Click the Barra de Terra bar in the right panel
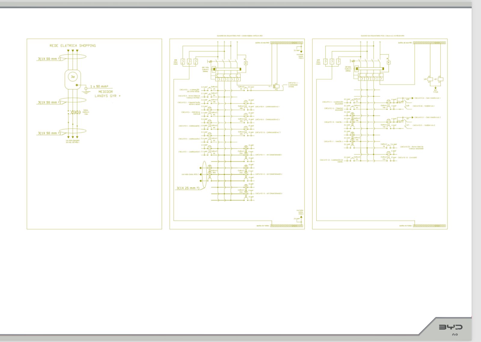 (x=429, y=226)
